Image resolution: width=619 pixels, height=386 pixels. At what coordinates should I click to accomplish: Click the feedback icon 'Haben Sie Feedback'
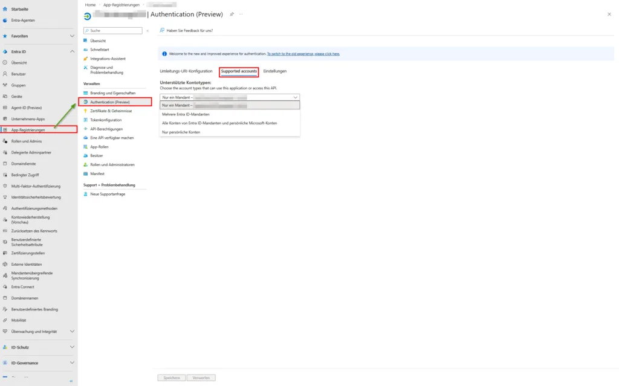162,30
